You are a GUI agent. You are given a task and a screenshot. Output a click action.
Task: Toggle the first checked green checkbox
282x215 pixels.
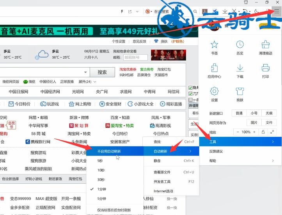190,88
